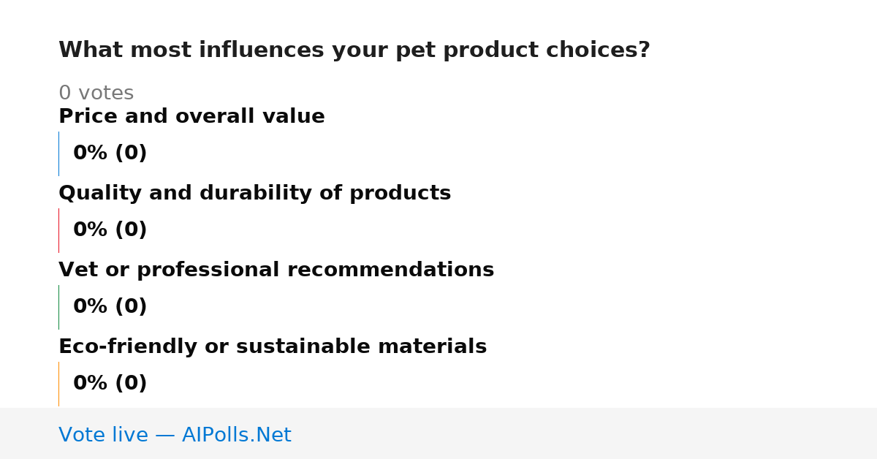Select the Price and overall value option

(191, 116)
